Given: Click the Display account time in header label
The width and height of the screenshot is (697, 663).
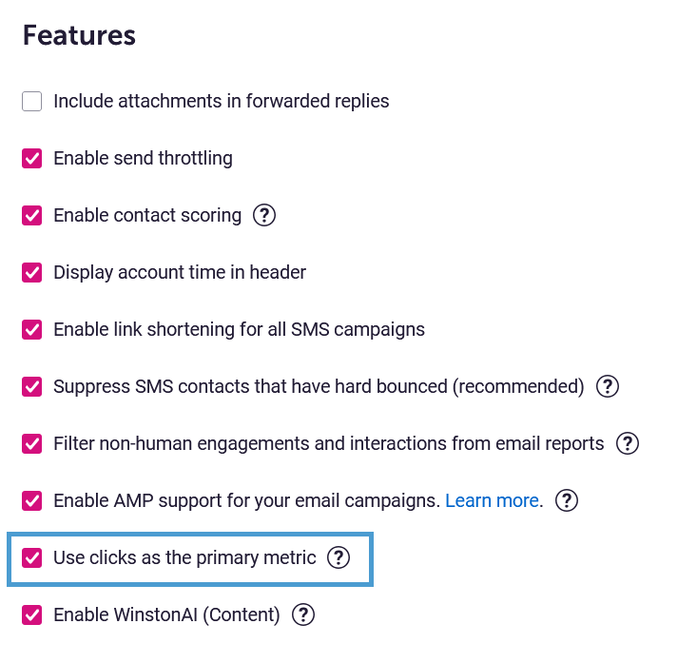Looking at the screenshot, I should (x=180, y=272).
